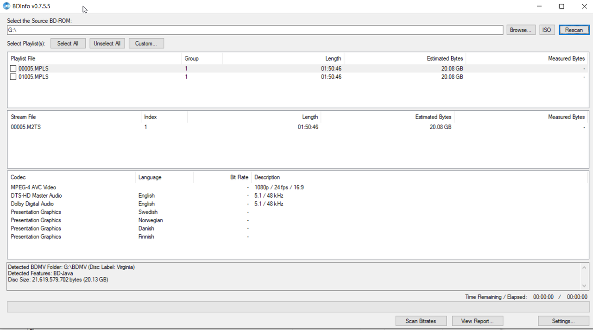Click the 1080p / 24 fps / 16:9 description
This screenshot has width=593, height=330.
point(279,187)
